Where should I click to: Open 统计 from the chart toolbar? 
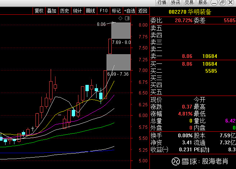tap(77, 11)
